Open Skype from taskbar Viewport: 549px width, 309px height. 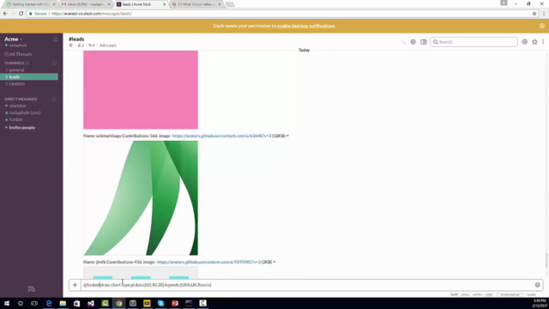coord(160,303)
